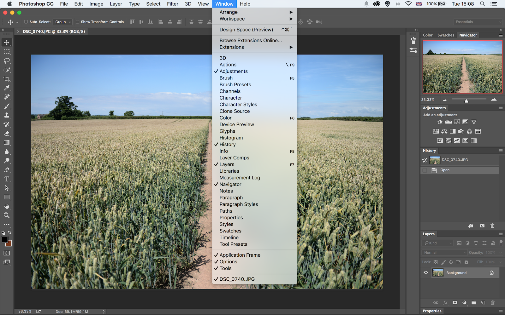Add a Brightness/Contrast adjustment
Screen dimensions: 505x315
tap(440, 122)
